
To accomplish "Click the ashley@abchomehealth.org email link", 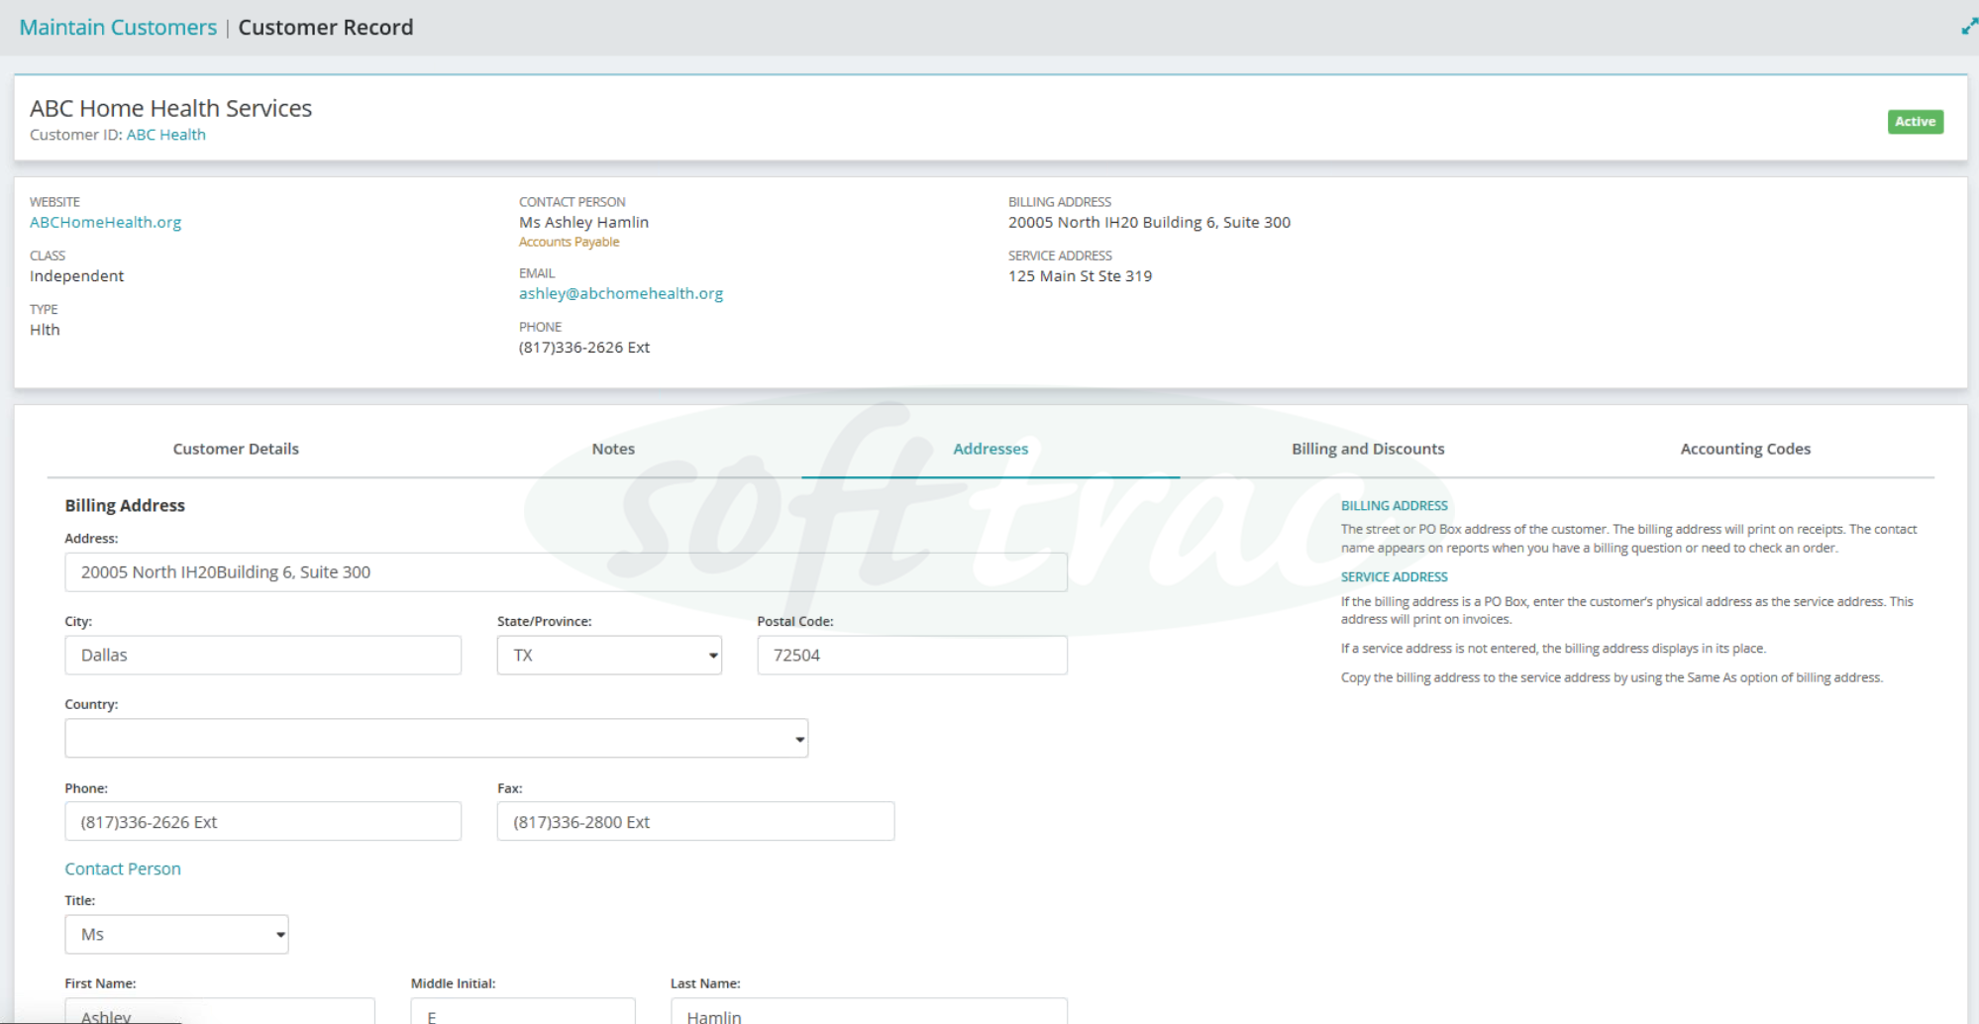I will pyautogui.click(x=621, y=294).
